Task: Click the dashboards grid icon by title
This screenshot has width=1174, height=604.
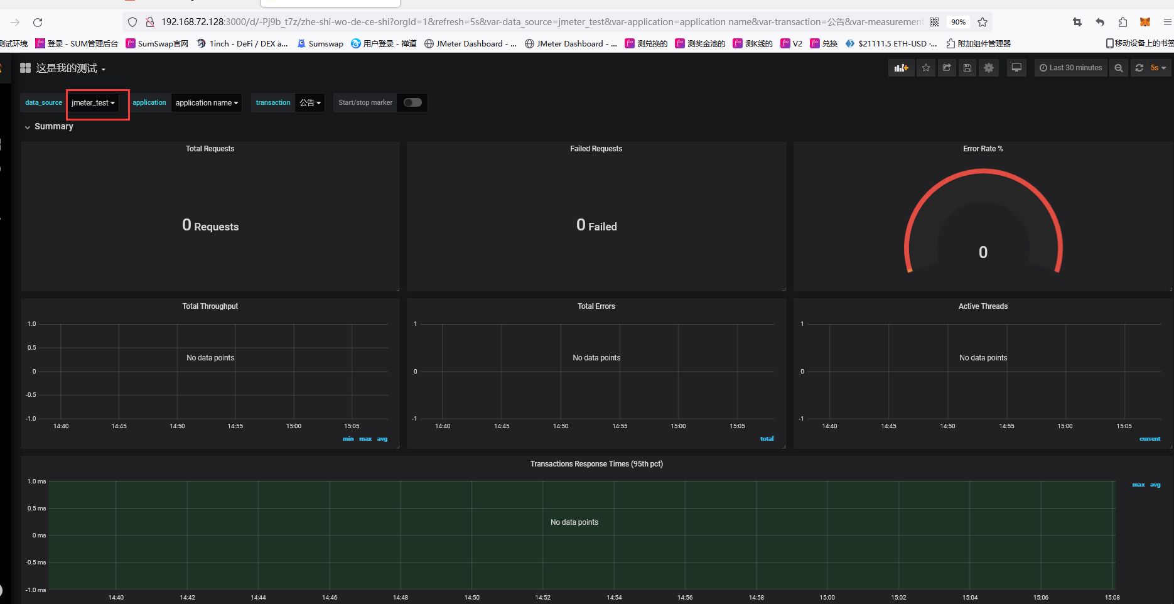Action: pyautogui.click(x=25, y=68)
